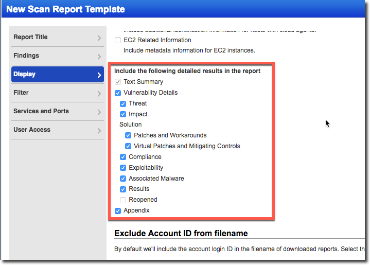Uncheck the Impact checkbox
Image resolution: width=370 pixels, height=265 pixels.
(x=123, y=115)
